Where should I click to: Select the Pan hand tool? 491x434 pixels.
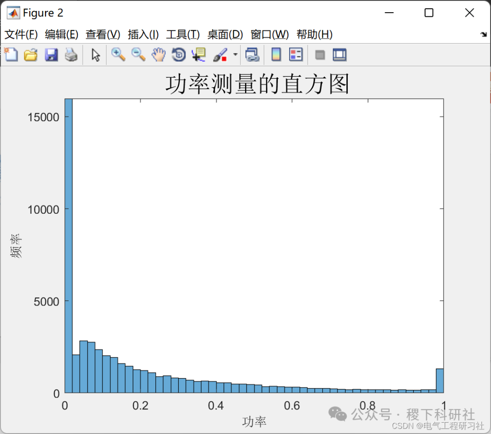(x=159, y=55)
